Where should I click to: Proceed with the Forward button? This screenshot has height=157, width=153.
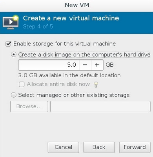135,147
